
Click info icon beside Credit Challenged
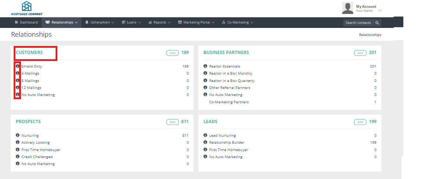(17, 157)
